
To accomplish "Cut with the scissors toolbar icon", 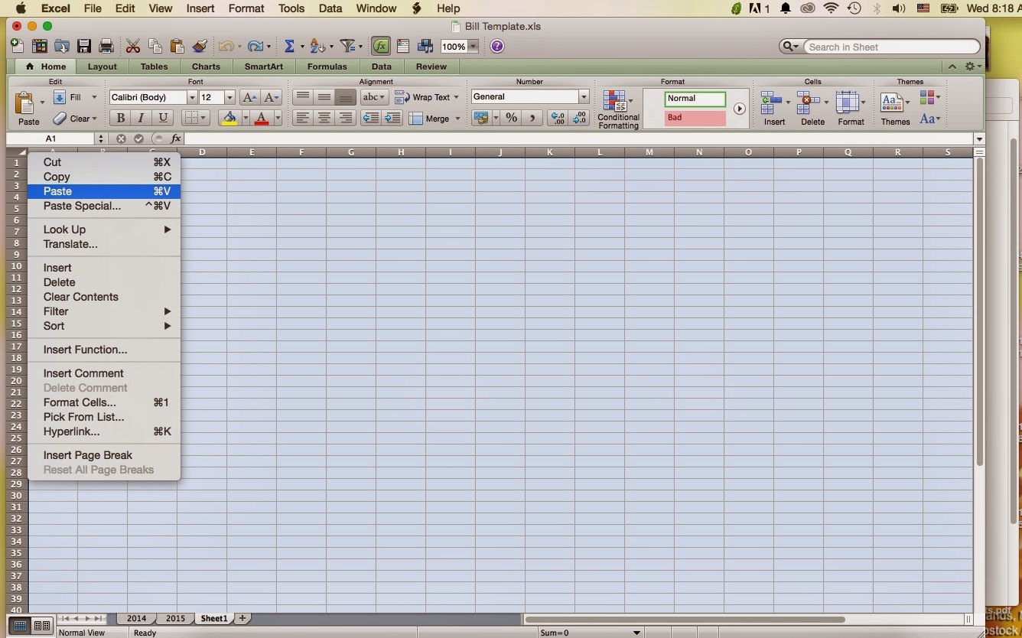I will coord(133,47).
